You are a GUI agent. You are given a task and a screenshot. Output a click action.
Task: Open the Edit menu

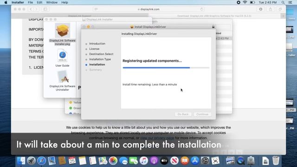click(x=39, y=2)
